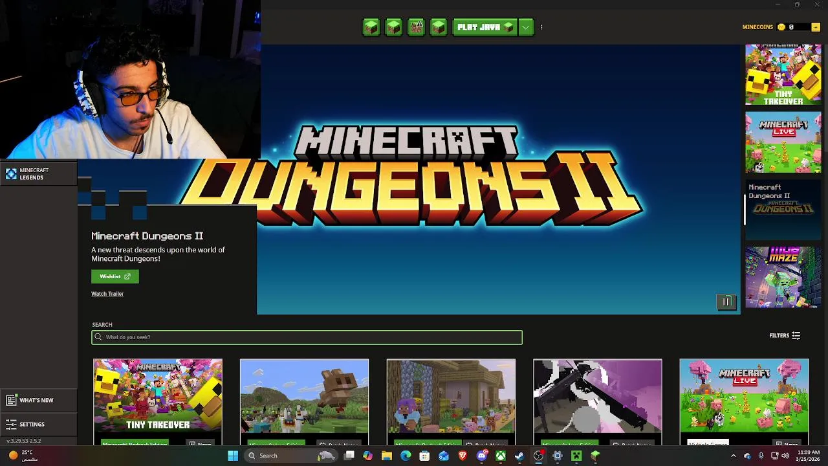Click the Minecraft Dungeons II headline text
Viewport: 828px width, 466px height.
(147, 236)
